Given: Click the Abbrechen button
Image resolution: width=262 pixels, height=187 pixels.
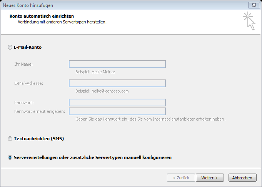Looking at the screenshot, I should 242,178.
